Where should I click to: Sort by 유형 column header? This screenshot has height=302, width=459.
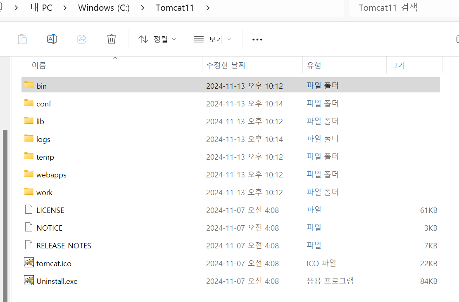314,66
